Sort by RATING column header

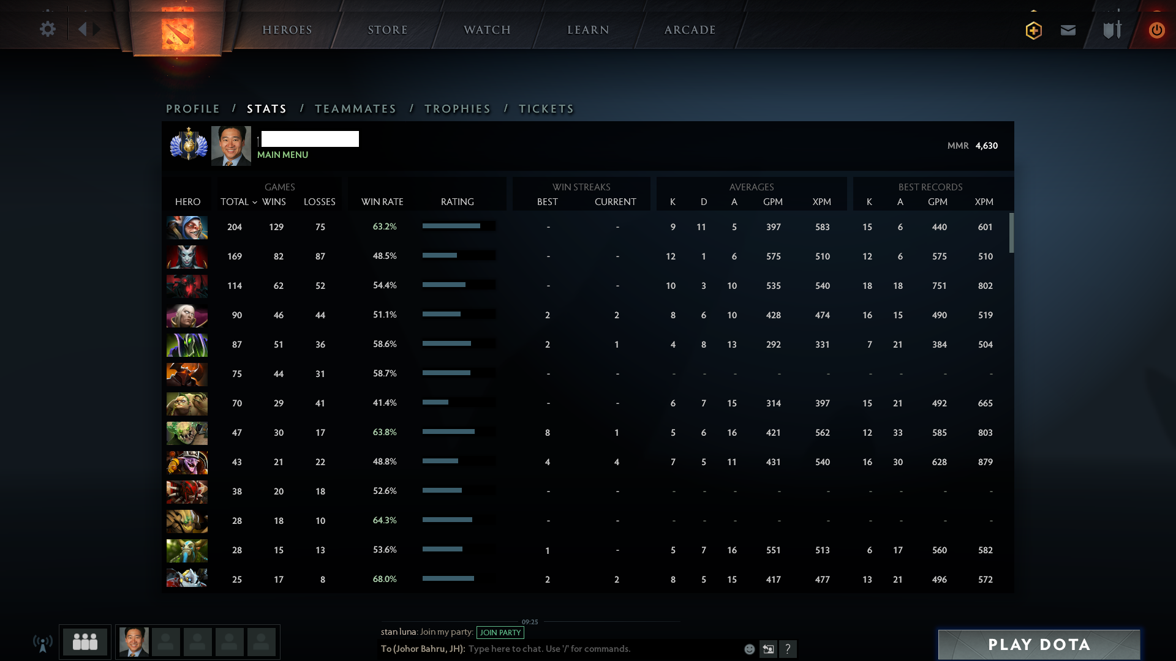458,202
